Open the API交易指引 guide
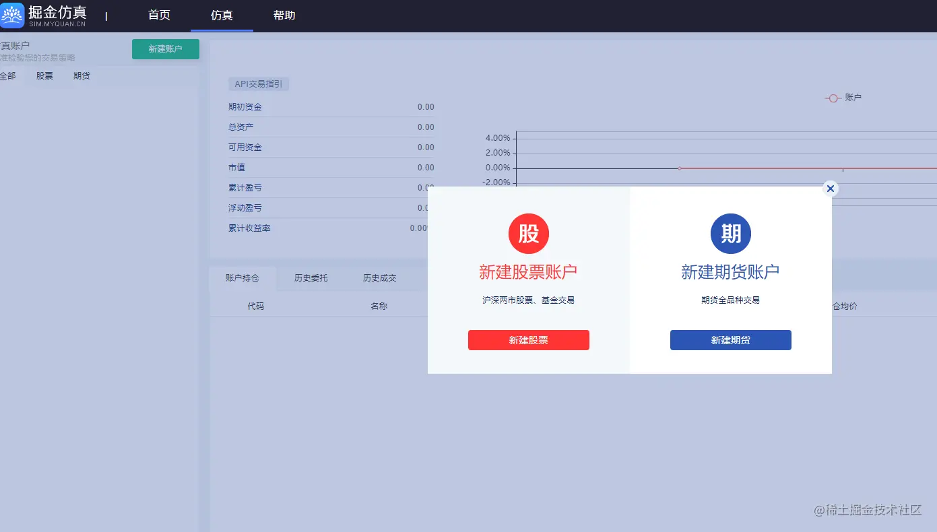937x532 pixels. pyautogui.click(x=258, y=84)
